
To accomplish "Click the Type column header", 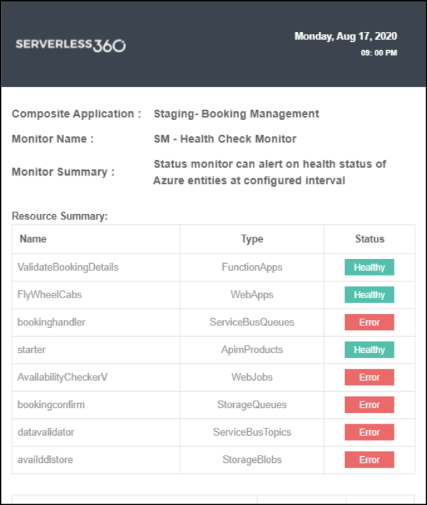I will point(252,239).
